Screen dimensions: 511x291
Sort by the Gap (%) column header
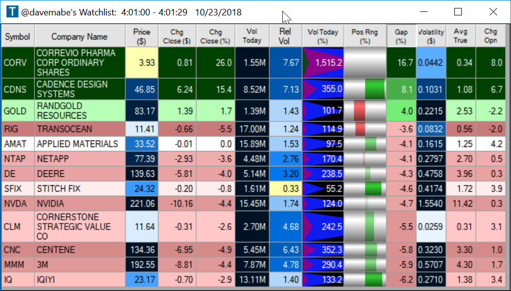point(401,36)
